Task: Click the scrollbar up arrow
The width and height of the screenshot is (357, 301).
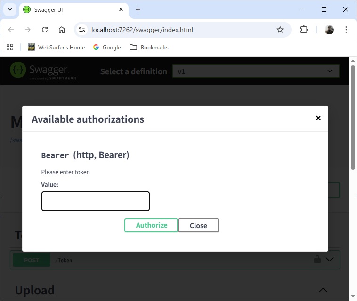Action: [x=353, y=61]
